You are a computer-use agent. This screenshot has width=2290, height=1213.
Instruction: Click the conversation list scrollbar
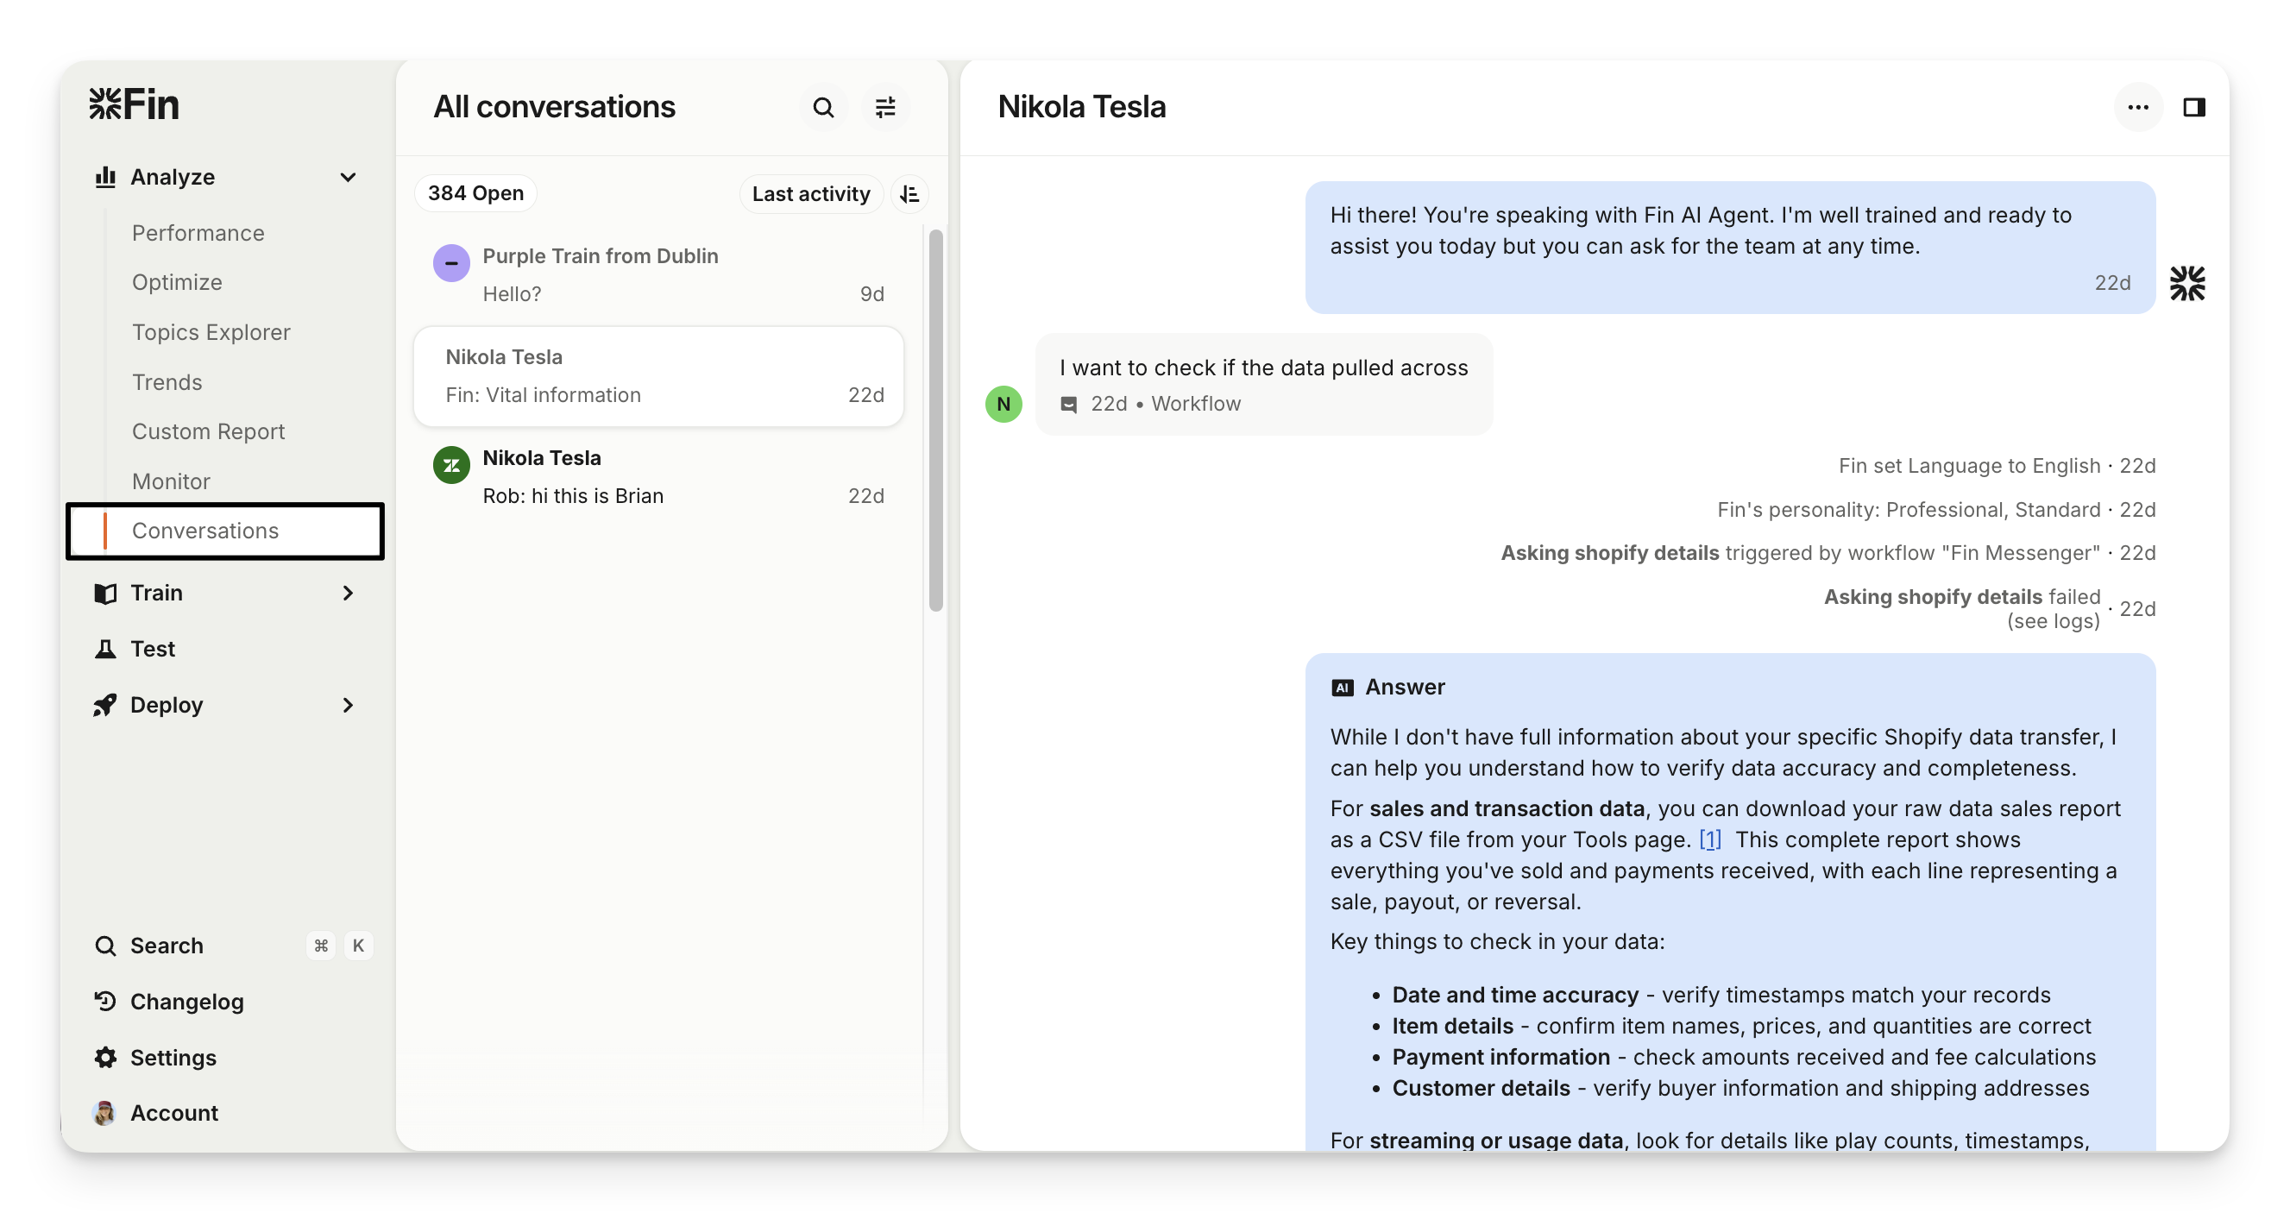point(935,419)
